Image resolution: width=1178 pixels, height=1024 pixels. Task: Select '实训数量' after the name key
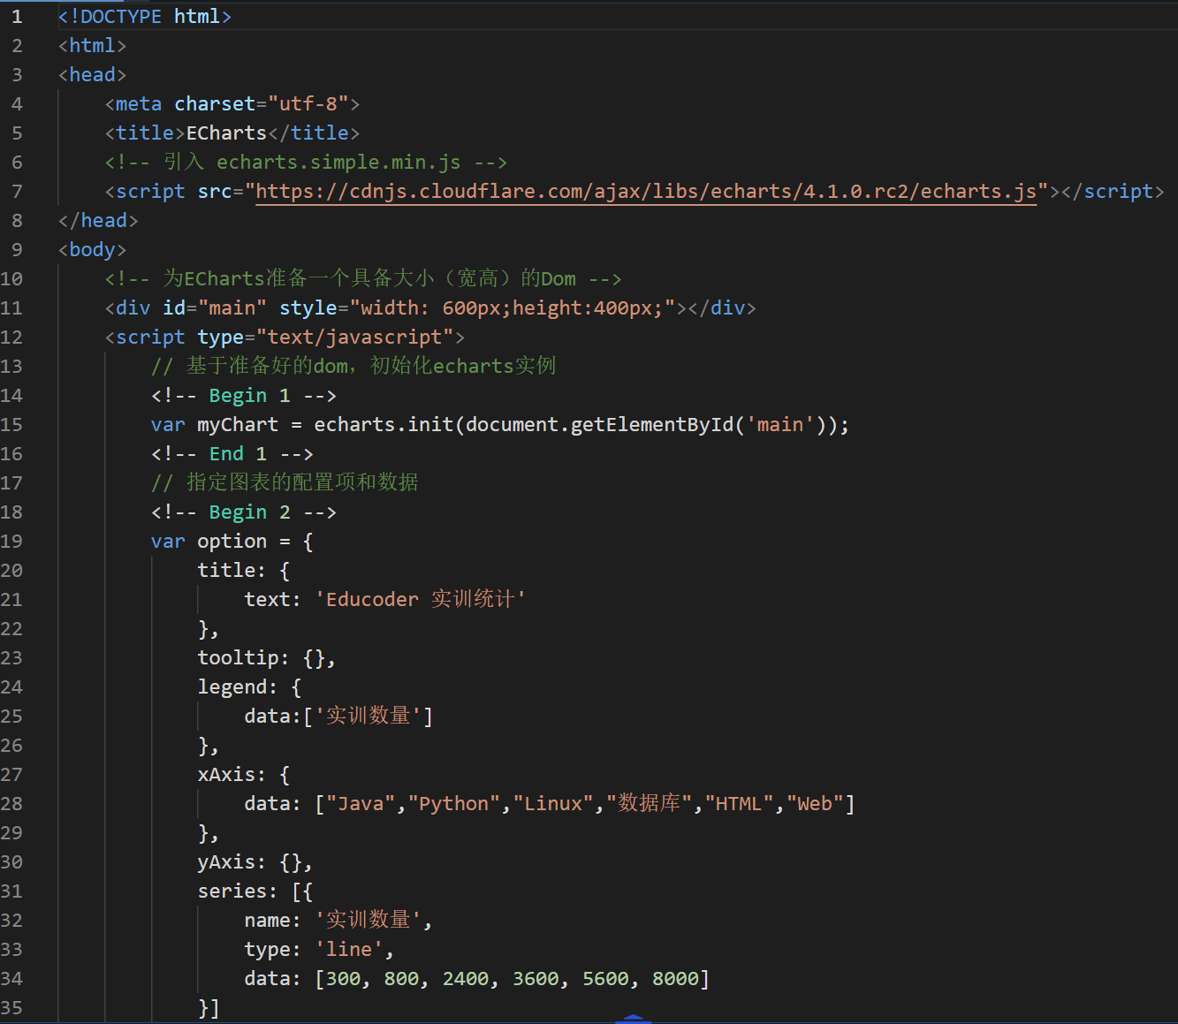coord(368,921)
